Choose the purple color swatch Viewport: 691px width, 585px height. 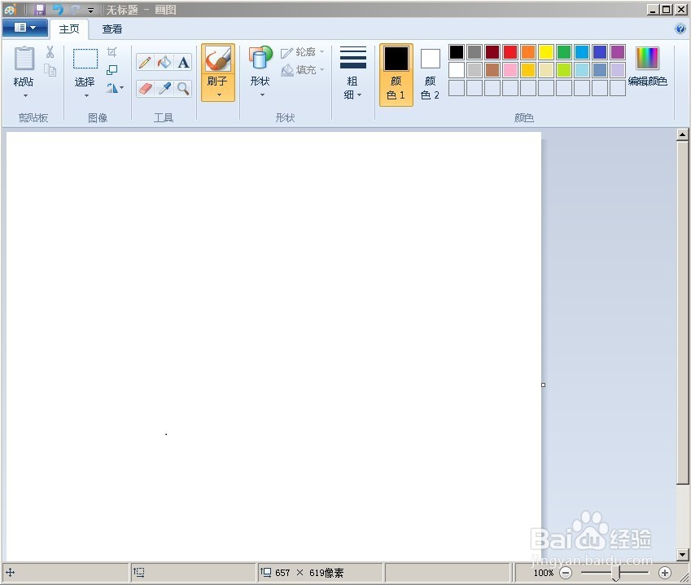(618, 52)
